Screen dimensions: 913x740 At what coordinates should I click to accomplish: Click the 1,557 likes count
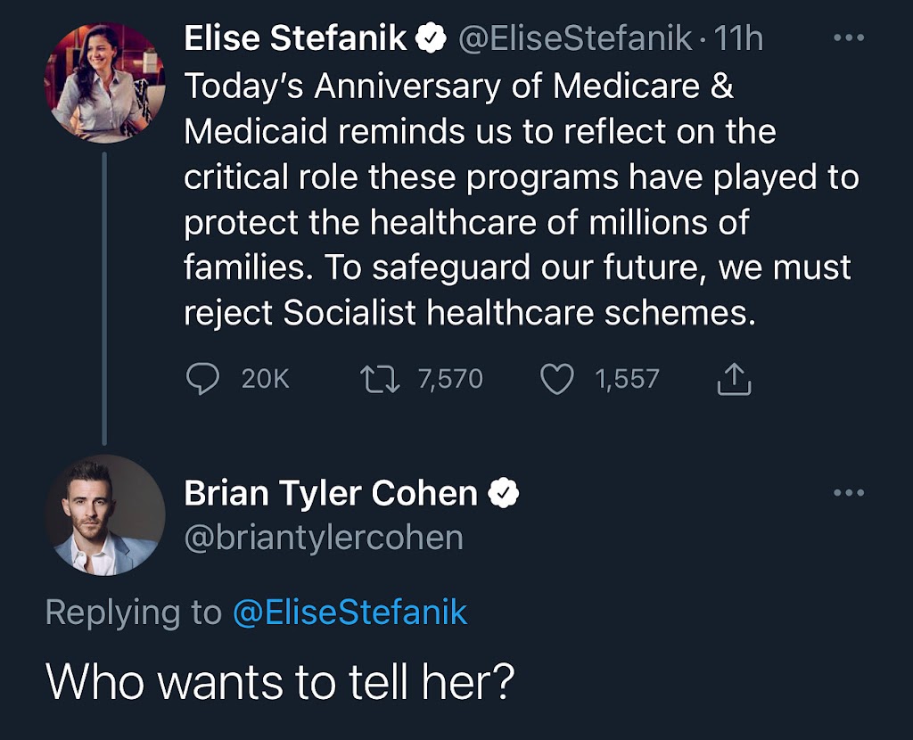click(627, 380)
